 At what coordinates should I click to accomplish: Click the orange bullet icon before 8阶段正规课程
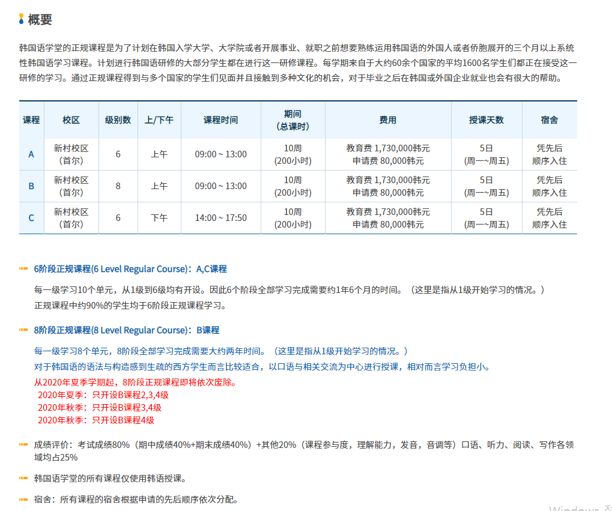tap(23, 330)
